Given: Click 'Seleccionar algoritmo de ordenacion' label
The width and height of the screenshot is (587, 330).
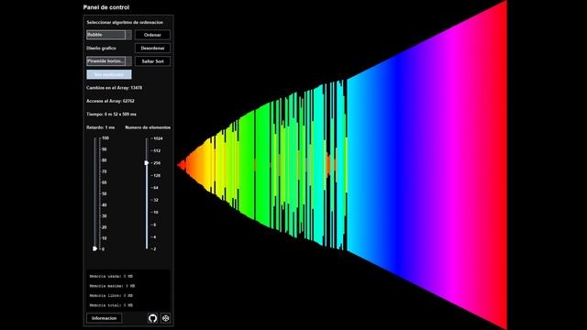Looking at the screenshot, I should 125,22.
